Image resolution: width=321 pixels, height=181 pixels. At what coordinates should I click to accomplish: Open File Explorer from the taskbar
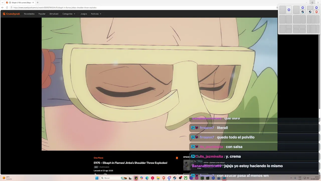click(x=158, y=178)
